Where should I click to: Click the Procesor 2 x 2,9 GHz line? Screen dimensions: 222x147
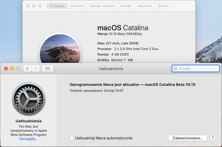[x=128, y=49]
